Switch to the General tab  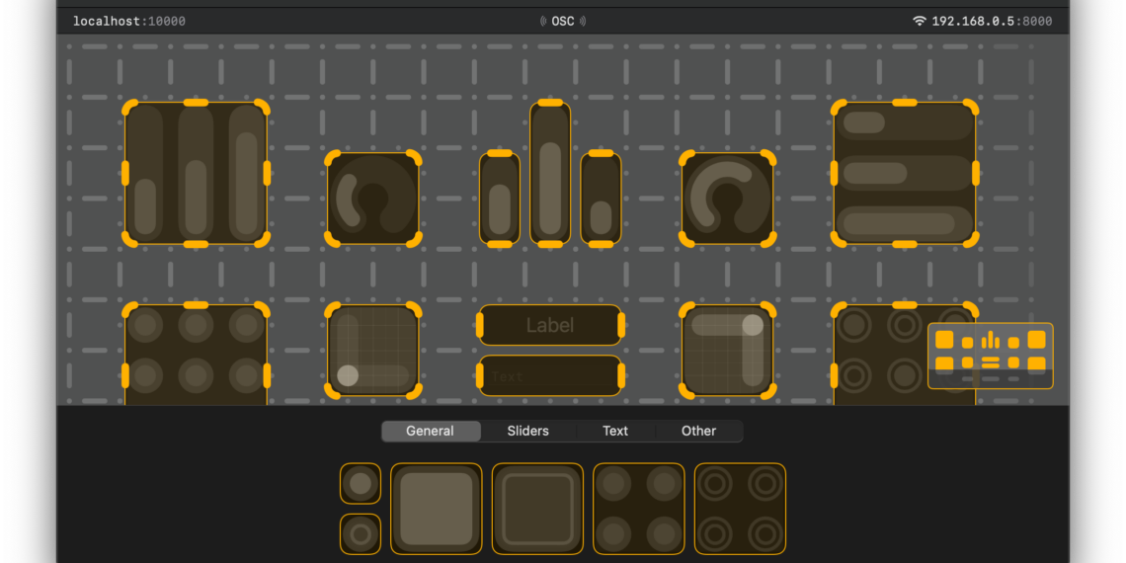tap(431, 431)
